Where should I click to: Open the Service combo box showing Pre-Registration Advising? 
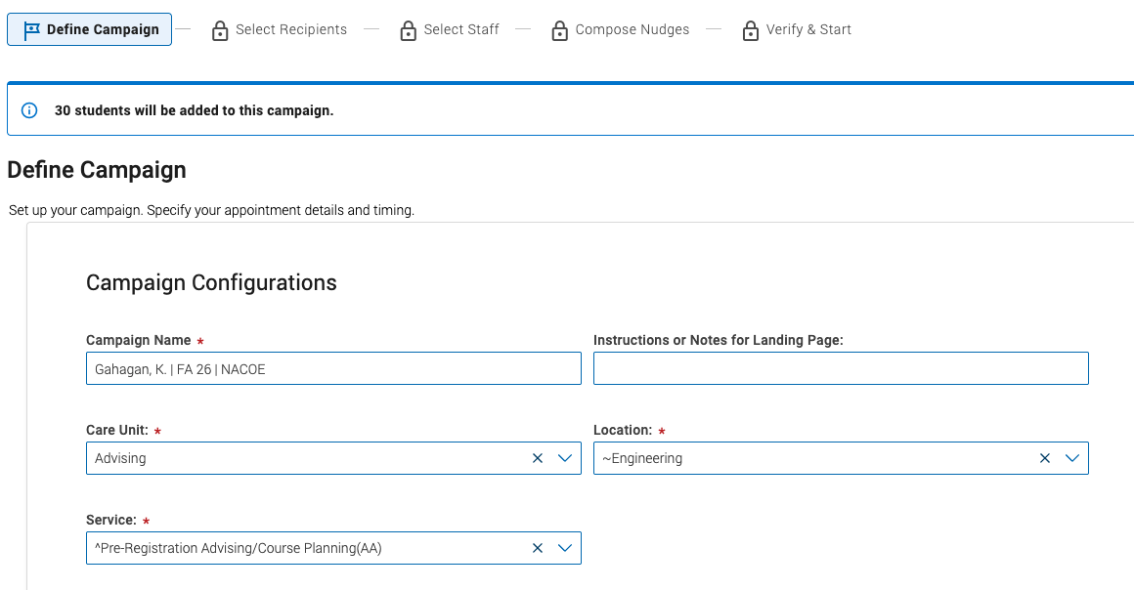(x=333, y=548)
